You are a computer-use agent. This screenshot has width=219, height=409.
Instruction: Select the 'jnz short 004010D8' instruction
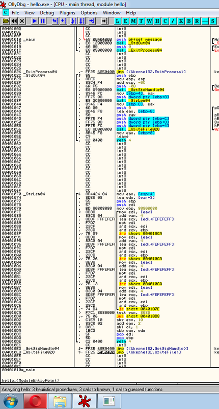pos(137,316)
